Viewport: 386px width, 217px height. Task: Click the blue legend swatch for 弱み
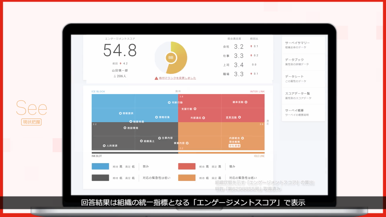coord(100,166)
